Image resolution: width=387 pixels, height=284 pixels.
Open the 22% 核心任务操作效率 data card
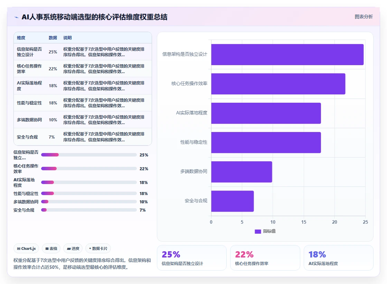click(265, 258)
